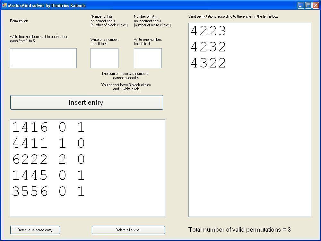This screenshot has width=321, height=241.
Task: Minimize the MasterMind solver window
Action: 300,5
